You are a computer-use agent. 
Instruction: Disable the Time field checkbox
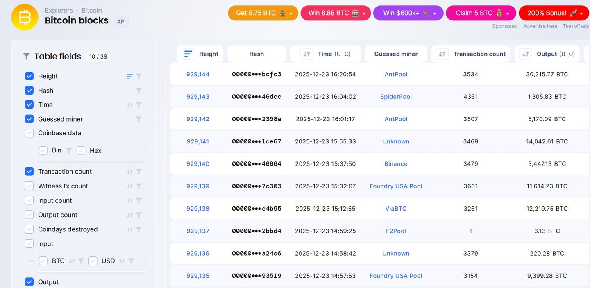coord(29,104)
